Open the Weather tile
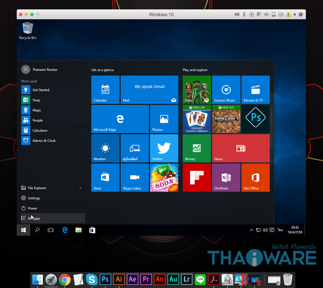 105,149
